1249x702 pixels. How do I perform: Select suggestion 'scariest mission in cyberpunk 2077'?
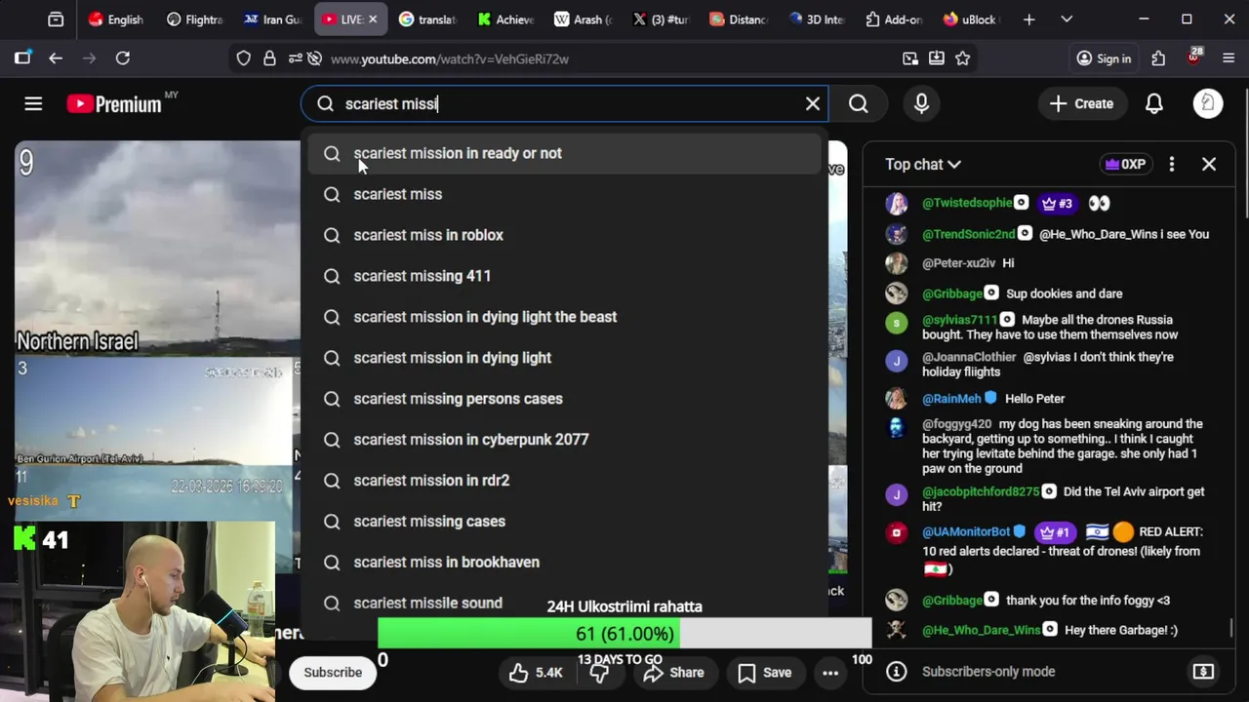point(565,440)
